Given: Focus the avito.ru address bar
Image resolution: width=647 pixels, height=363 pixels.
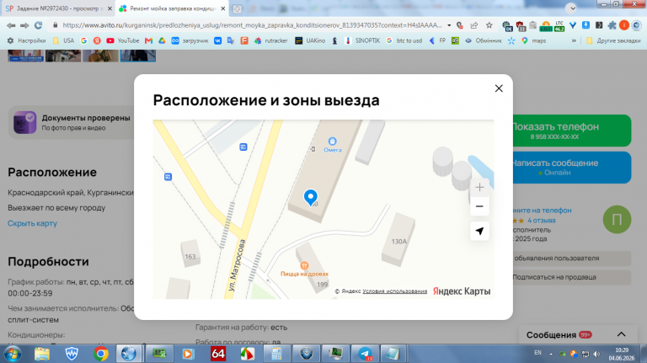Looking at the screenshot, I should point(252,25).
